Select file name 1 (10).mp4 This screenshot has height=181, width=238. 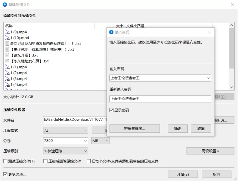(x=20, y=38)
